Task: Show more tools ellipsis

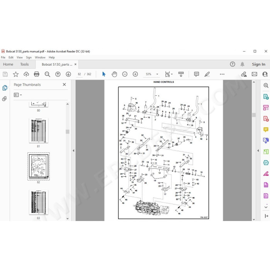Action: point(222,74)
